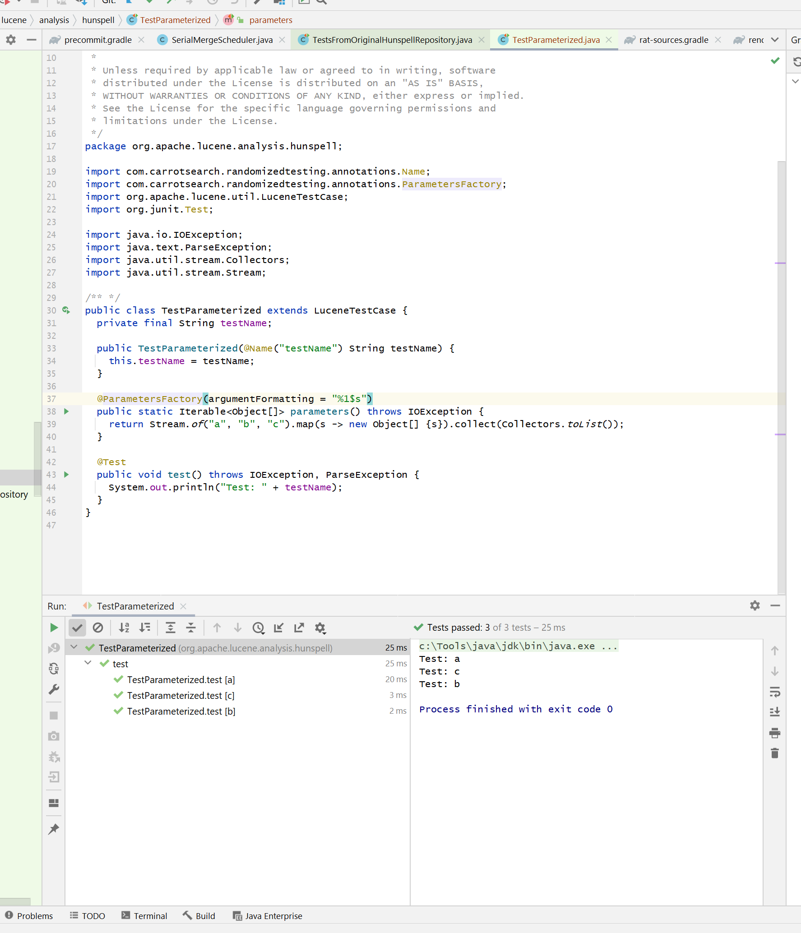Click run gutter icon at test method
The height and width of the screenshot is (933, 801).
(x=66, y=474)
